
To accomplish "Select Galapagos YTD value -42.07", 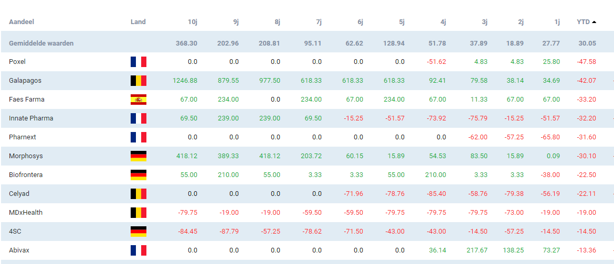I will (x=587, y=81).
